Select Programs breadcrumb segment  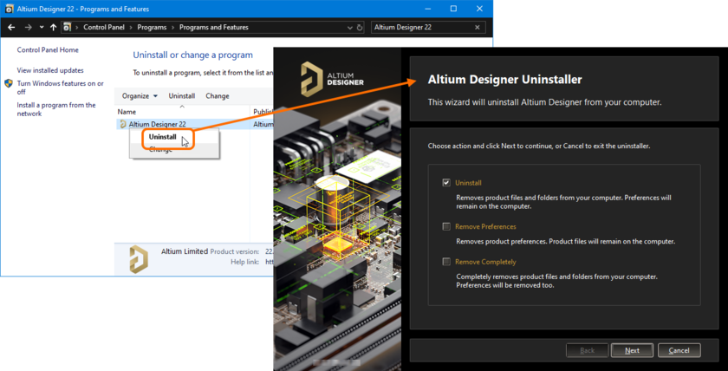point(152,28)
